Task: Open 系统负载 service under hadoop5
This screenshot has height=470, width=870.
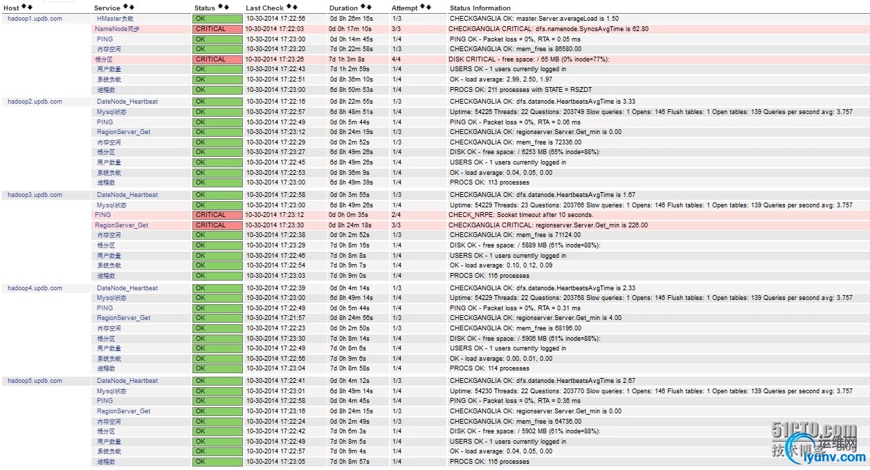Action: point(109,451)
